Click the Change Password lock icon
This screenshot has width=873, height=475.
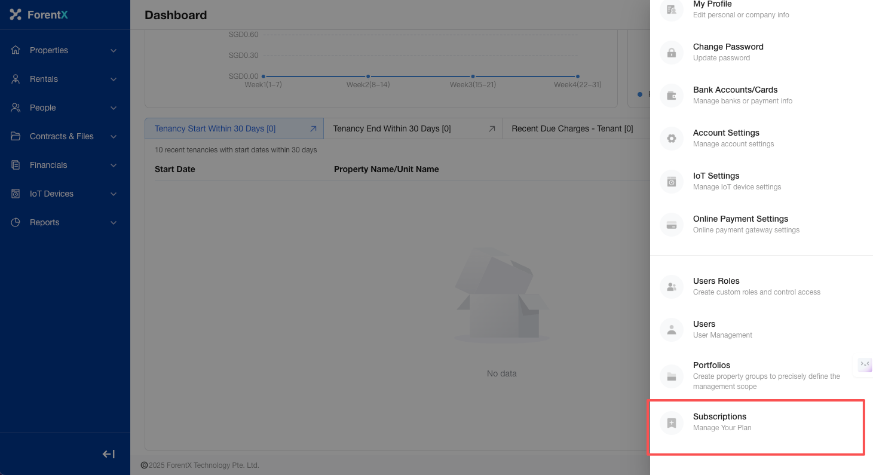[671, 53]
